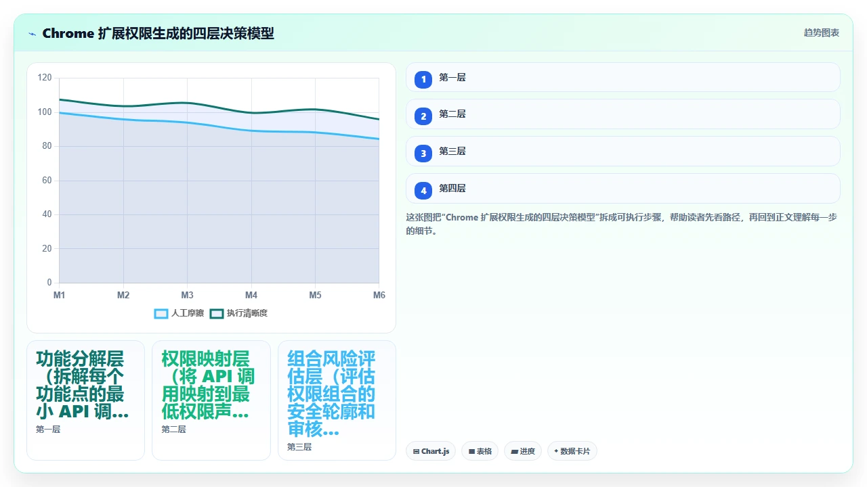Open the 第四层 step row

pyautogui.click(x=623, y=189)
